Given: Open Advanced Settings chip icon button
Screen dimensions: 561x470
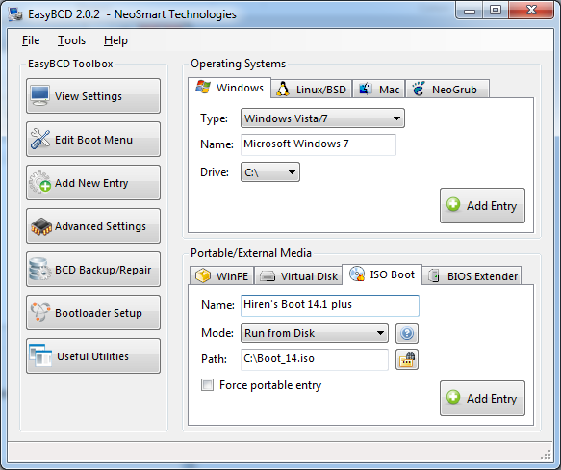Looking at the screenshot, I should pyautogui.click(x=93, y=226).
